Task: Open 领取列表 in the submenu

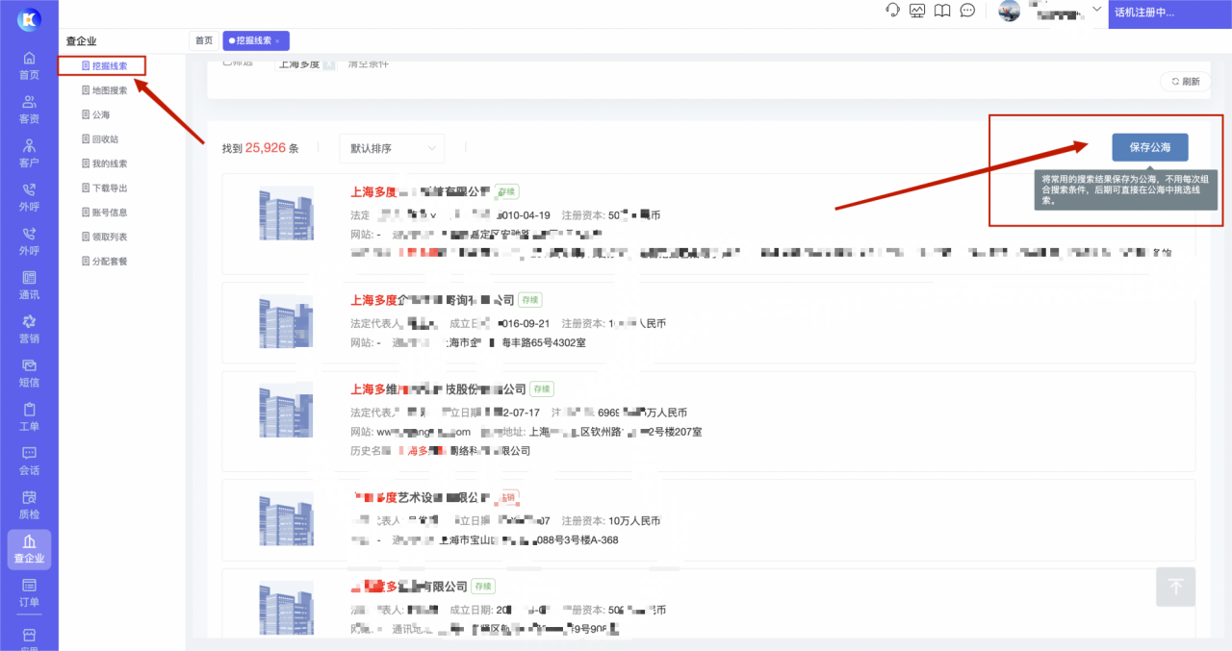Action: [x=104, y=237]
